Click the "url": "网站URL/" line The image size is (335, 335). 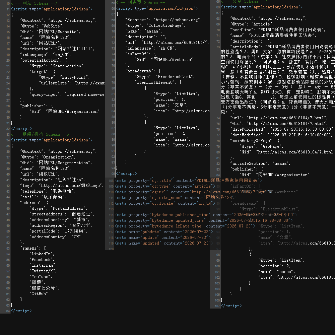41,43
